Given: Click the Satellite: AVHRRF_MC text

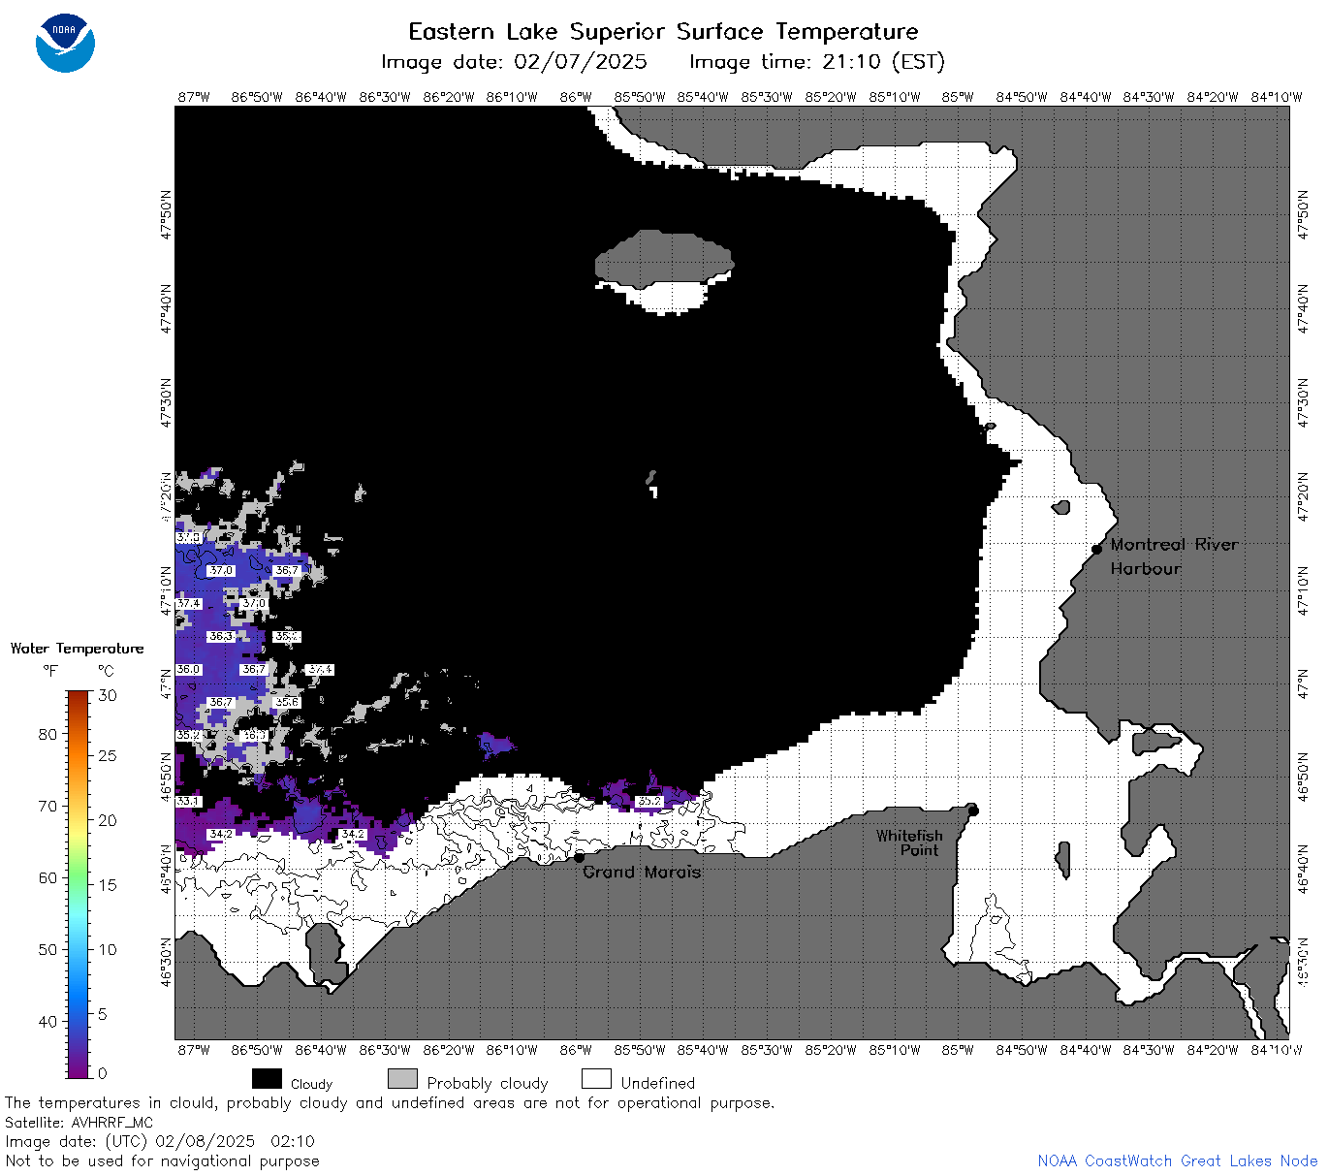Looking at the screenshot, I should coord(79,1123).
